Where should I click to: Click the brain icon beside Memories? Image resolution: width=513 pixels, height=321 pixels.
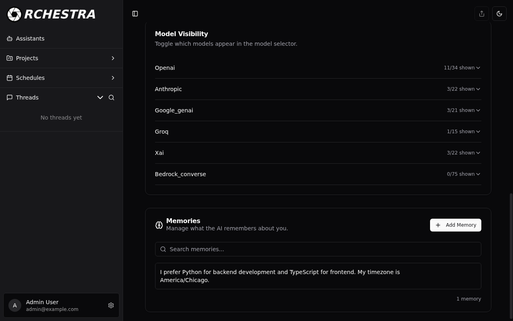click(x=159, y=225)
